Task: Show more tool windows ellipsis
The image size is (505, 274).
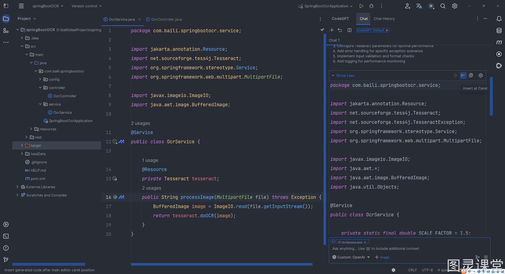Action: [6, 42]
